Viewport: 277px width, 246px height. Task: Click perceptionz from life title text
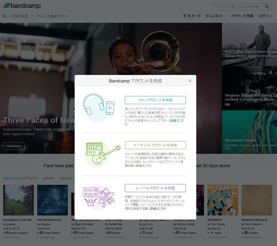[17, 219]
